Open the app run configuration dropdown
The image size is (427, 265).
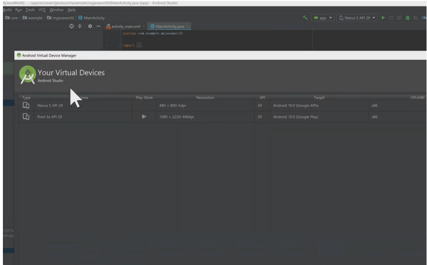tap(323, 18)
